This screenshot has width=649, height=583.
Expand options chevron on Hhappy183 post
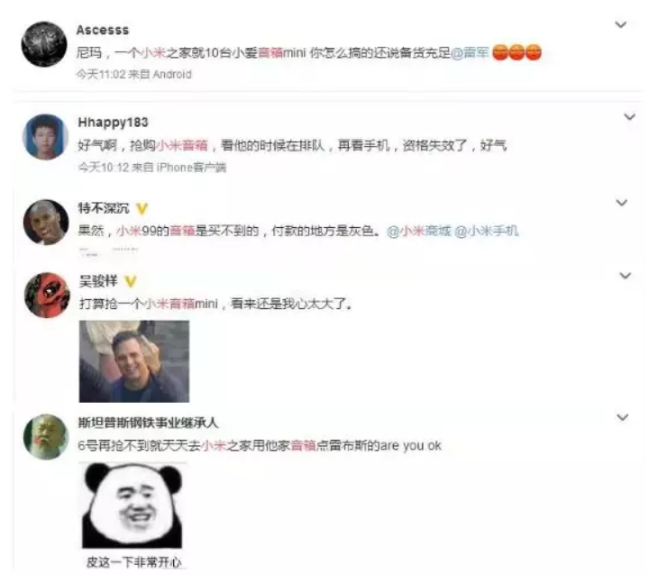(x=629, y=116)
